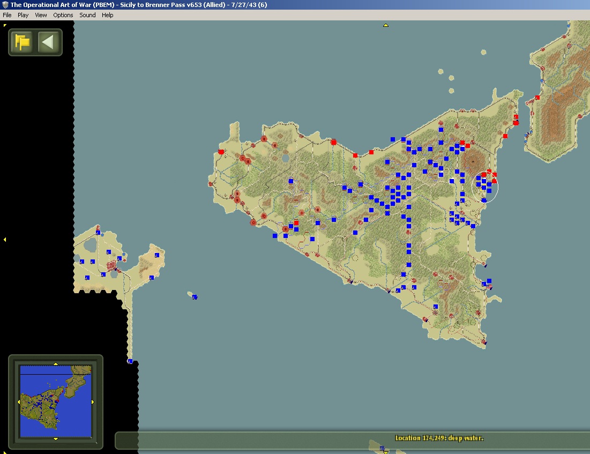Click the yellow scroll-left arrow at map left edge
Viewport: 590px width, 454px height.
(4, 240)
